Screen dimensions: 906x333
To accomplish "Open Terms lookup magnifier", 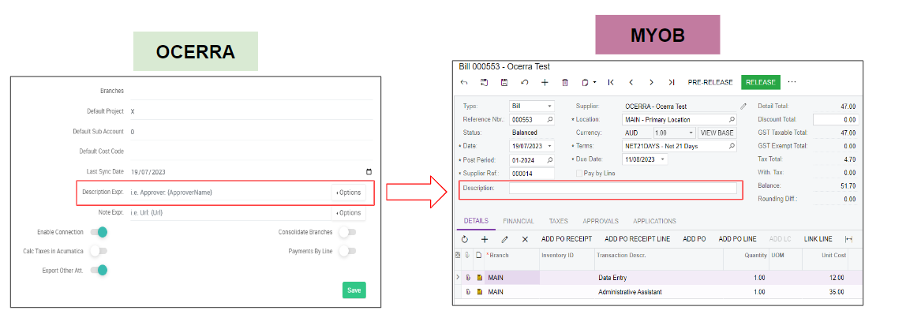I will [x=732, y=146].
